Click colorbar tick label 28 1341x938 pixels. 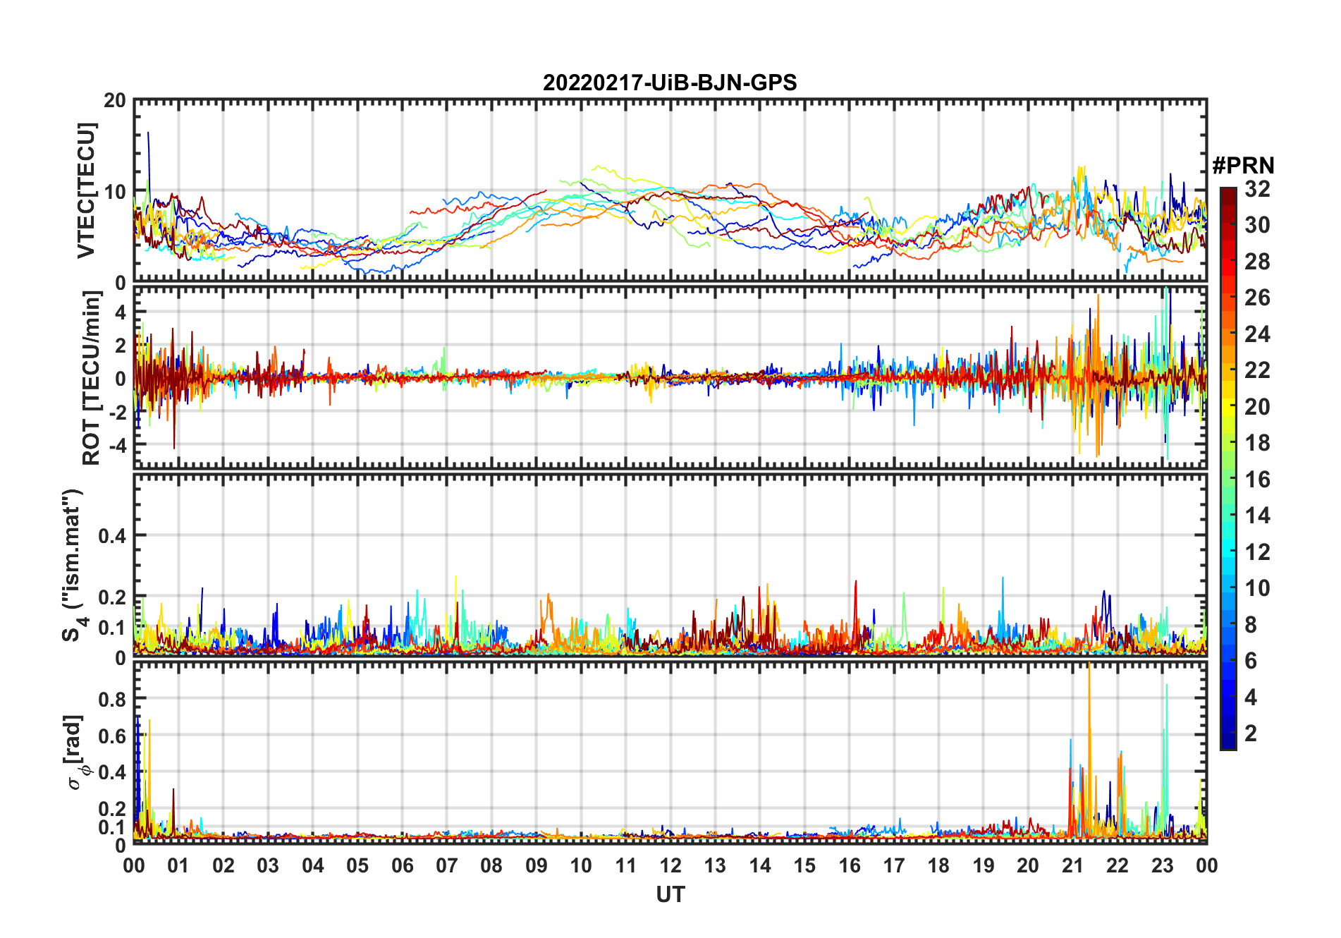tap(1257, 262)
